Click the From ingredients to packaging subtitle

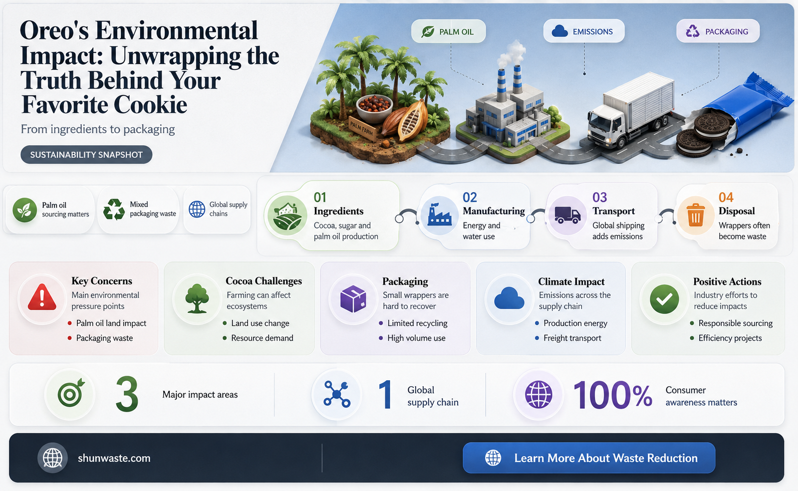(98, 129)
